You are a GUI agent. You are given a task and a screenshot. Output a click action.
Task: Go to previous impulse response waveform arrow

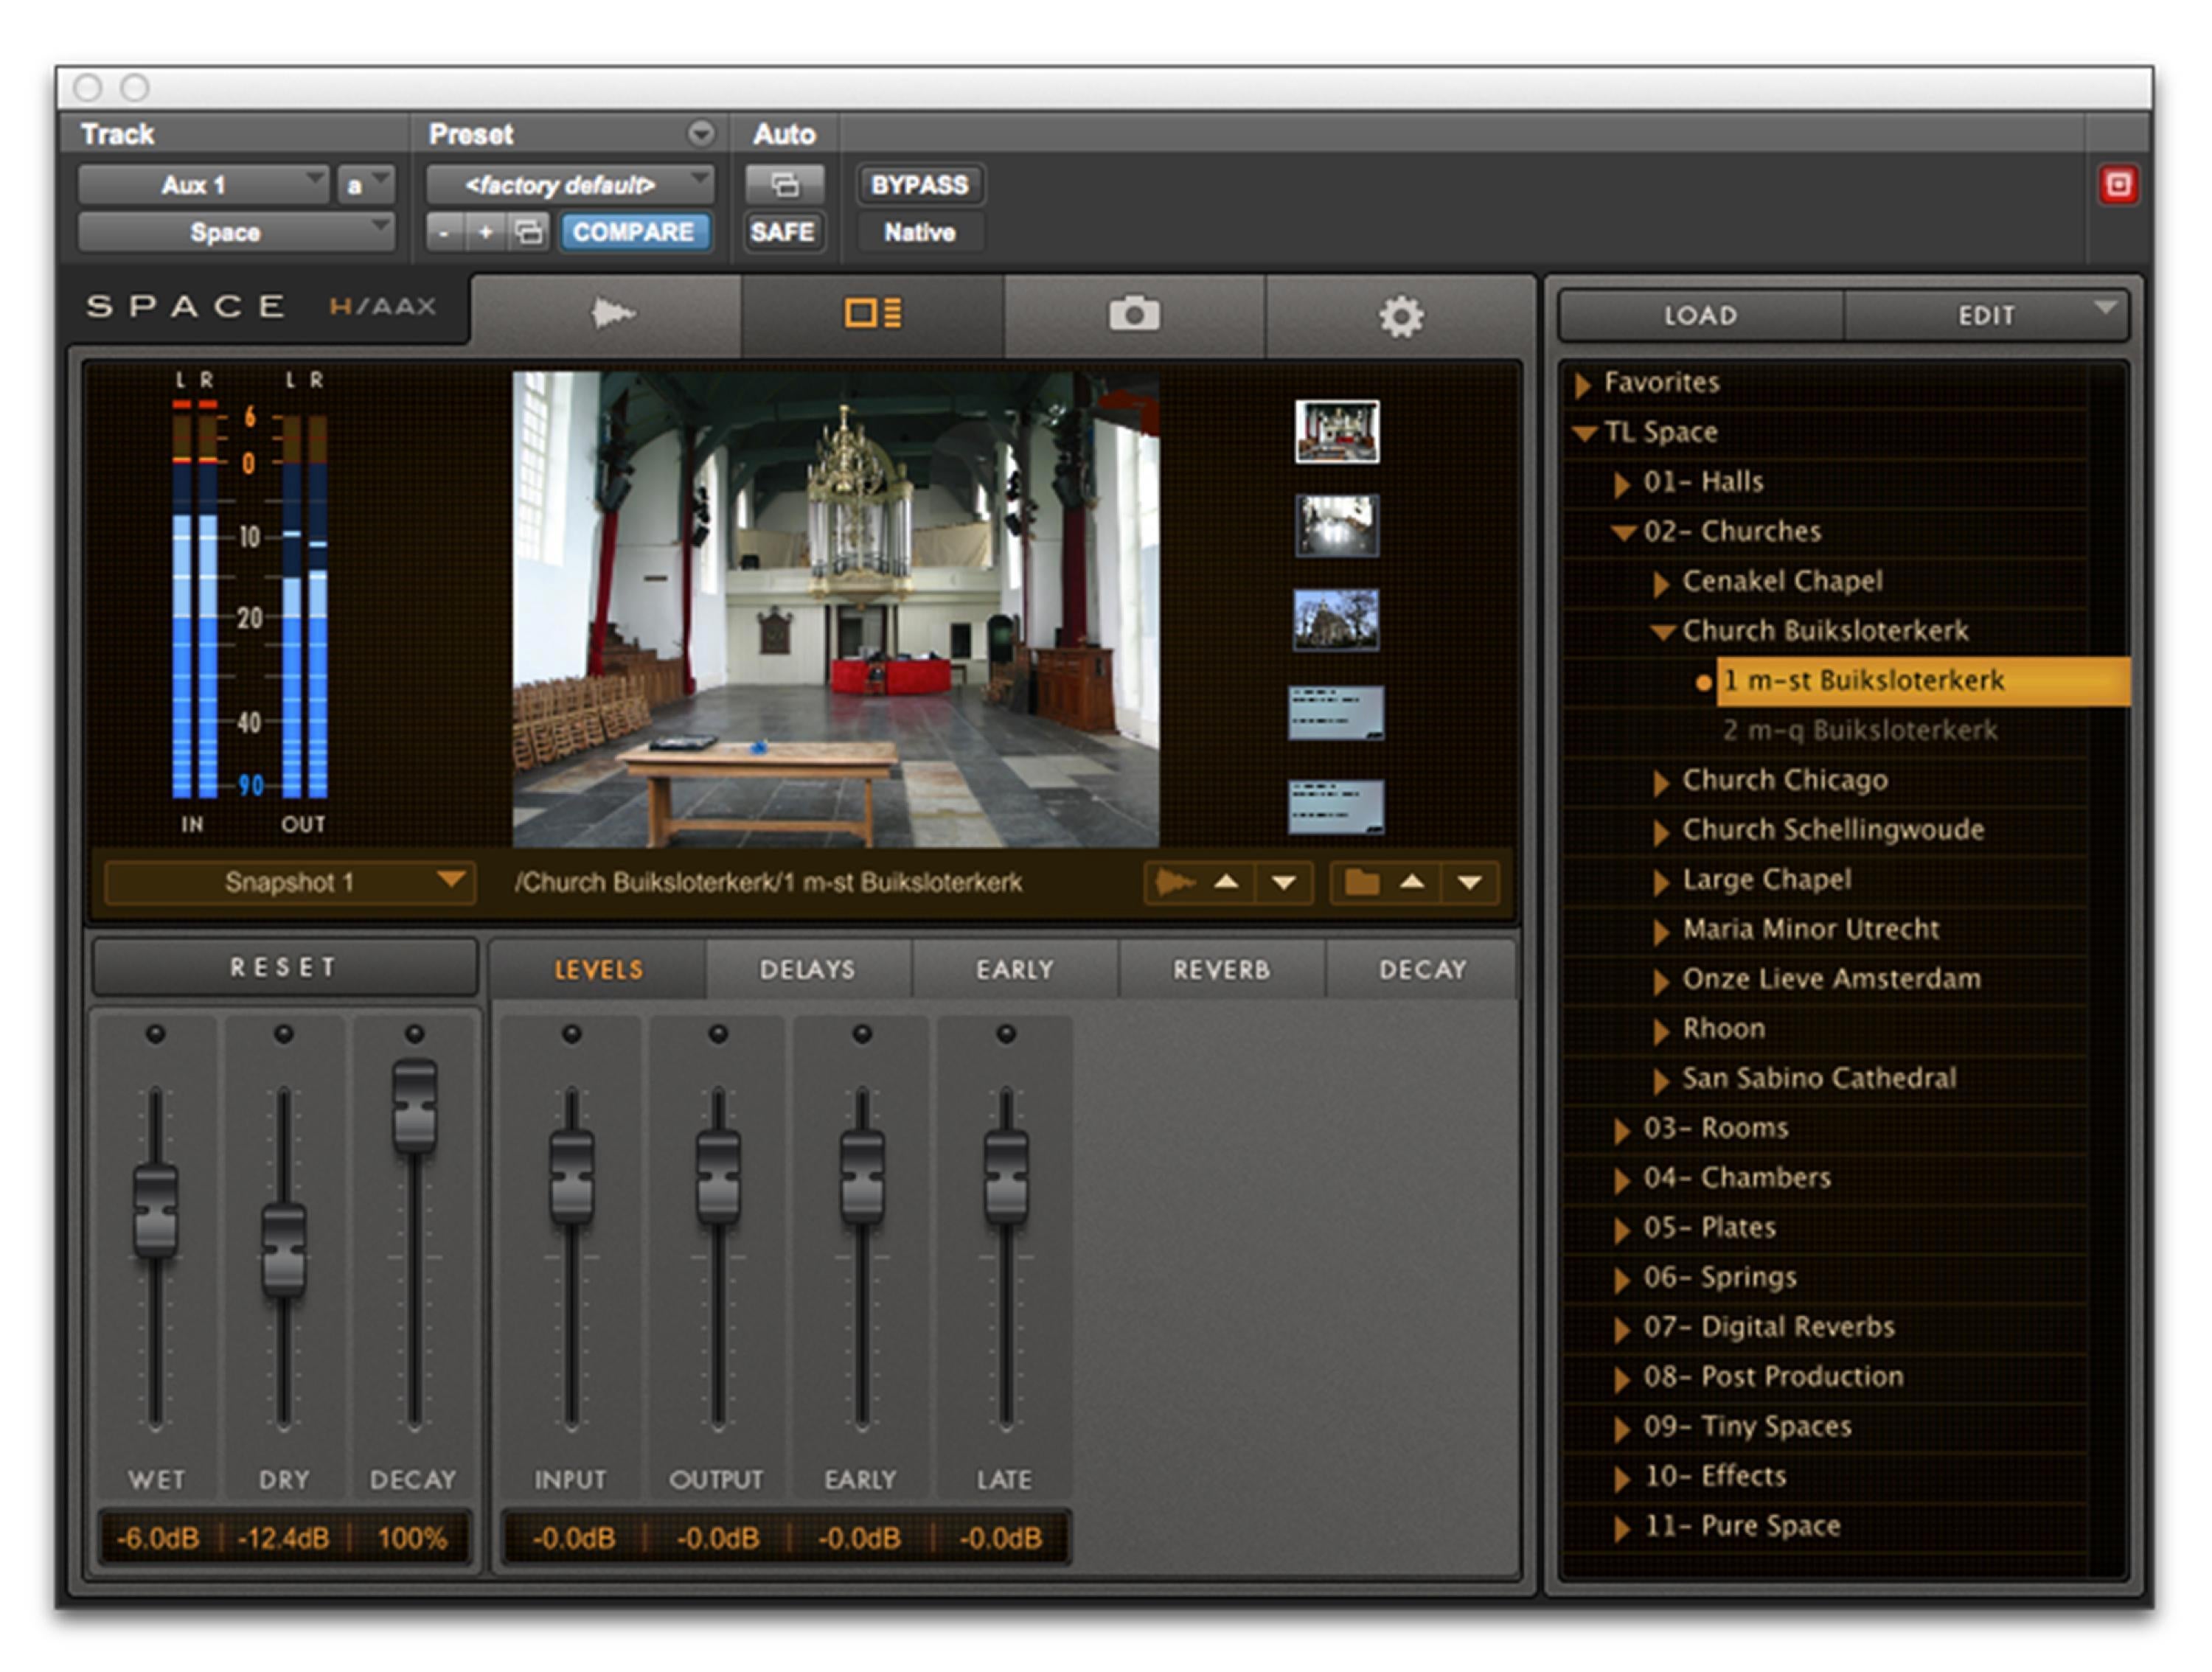(1226, 882)
